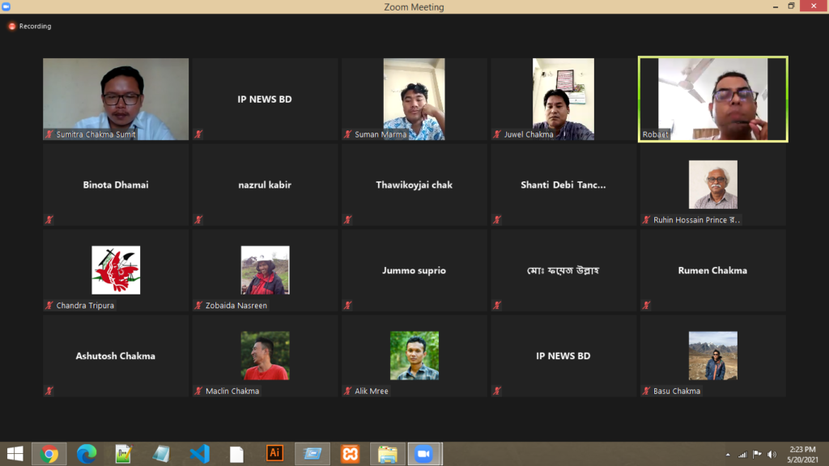
Task: Click muted mic icon beside Zobaida Nasreen
Action: [x=199, y=305]
